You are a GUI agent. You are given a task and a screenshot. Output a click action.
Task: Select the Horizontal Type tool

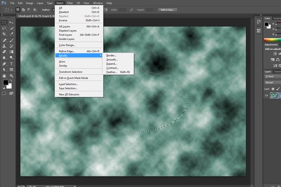coord(11,64)
